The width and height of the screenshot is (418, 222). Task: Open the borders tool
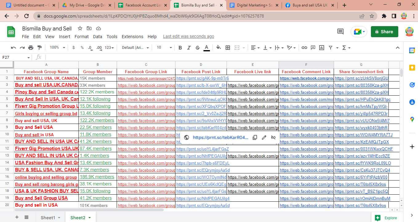228,48
